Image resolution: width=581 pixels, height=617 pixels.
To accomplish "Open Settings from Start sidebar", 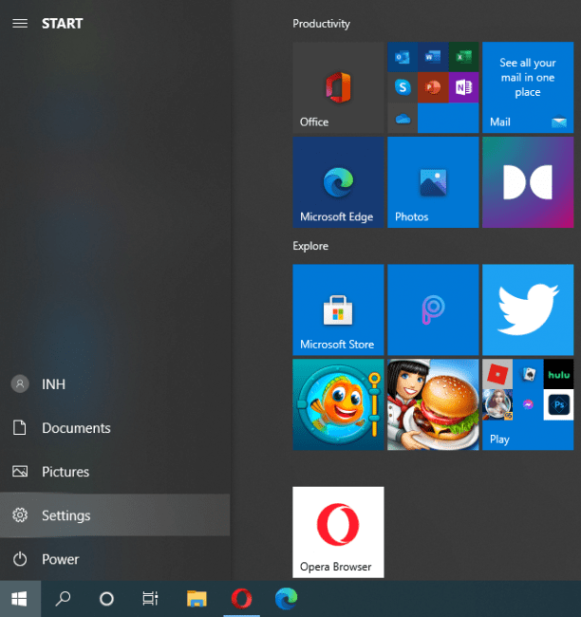I will (x=114, y=515).
